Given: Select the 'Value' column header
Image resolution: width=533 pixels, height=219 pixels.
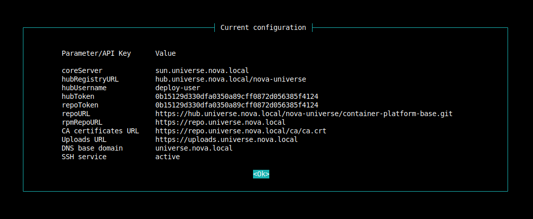Looking at the screenshot, I should click(x=165, y=53).
